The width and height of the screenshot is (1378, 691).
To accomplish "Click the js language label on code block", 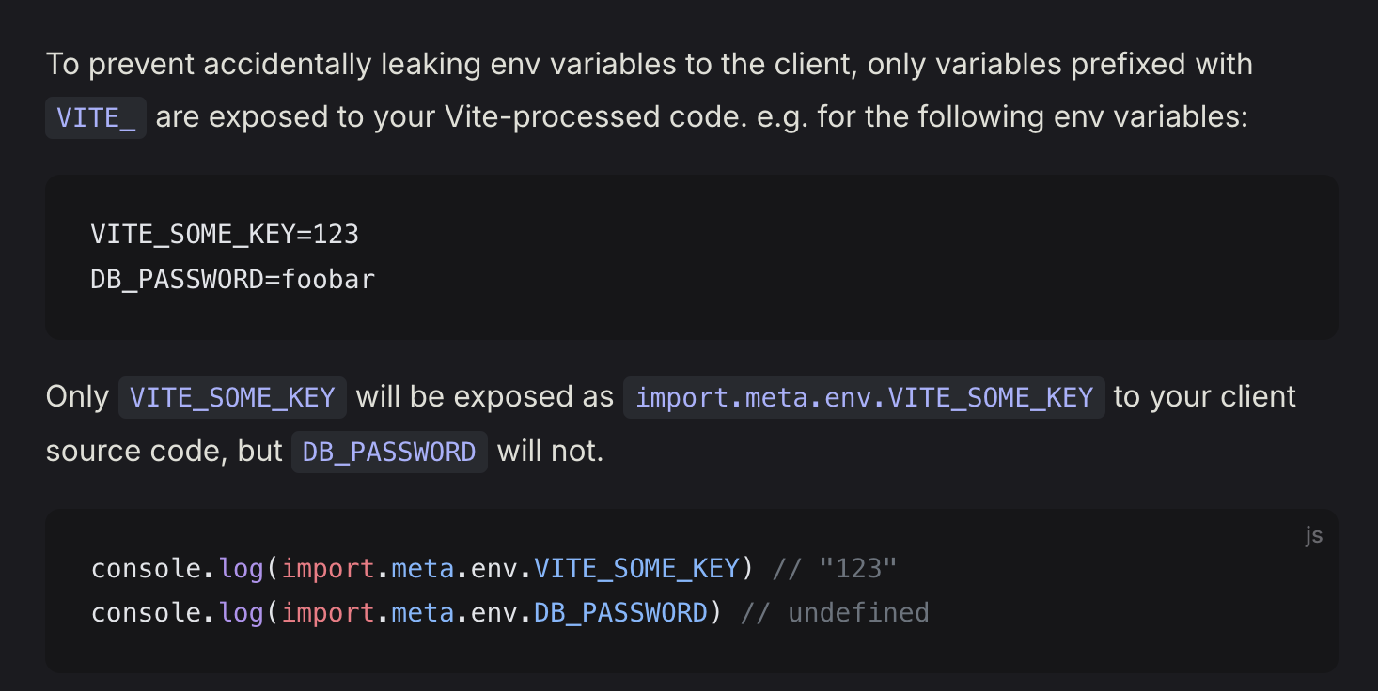I will point(1313,535).
